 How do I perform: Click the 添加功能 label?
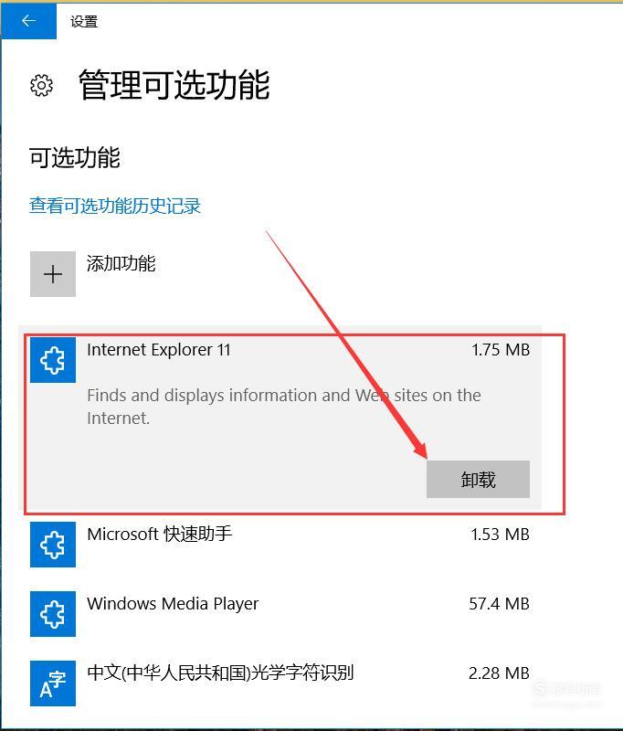point(121,263)
